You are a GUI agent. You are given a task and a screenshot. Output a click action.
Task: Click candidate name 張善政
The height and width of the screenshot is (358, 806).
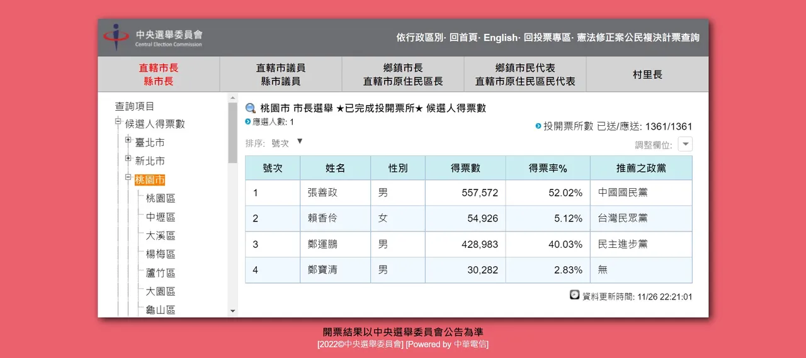coord(322,193)
